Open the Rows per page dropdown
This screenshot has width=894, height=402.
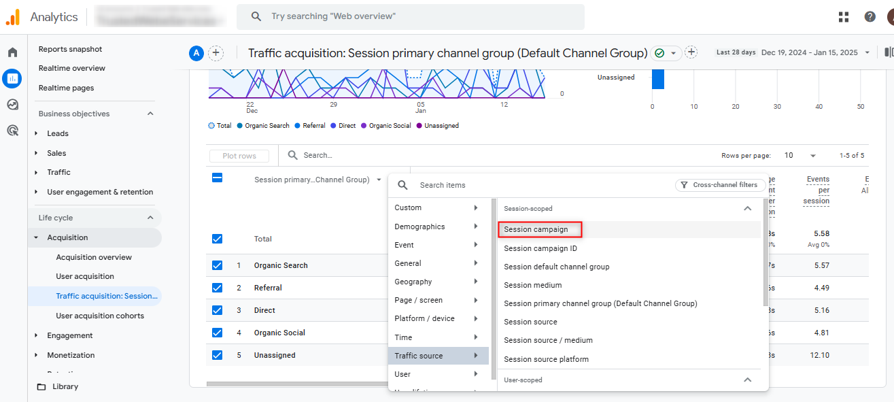coord(800,156)
